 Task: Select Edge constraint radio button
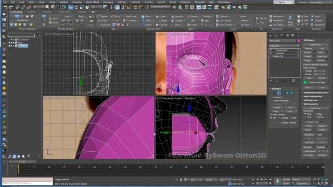(x=315, y=114)
